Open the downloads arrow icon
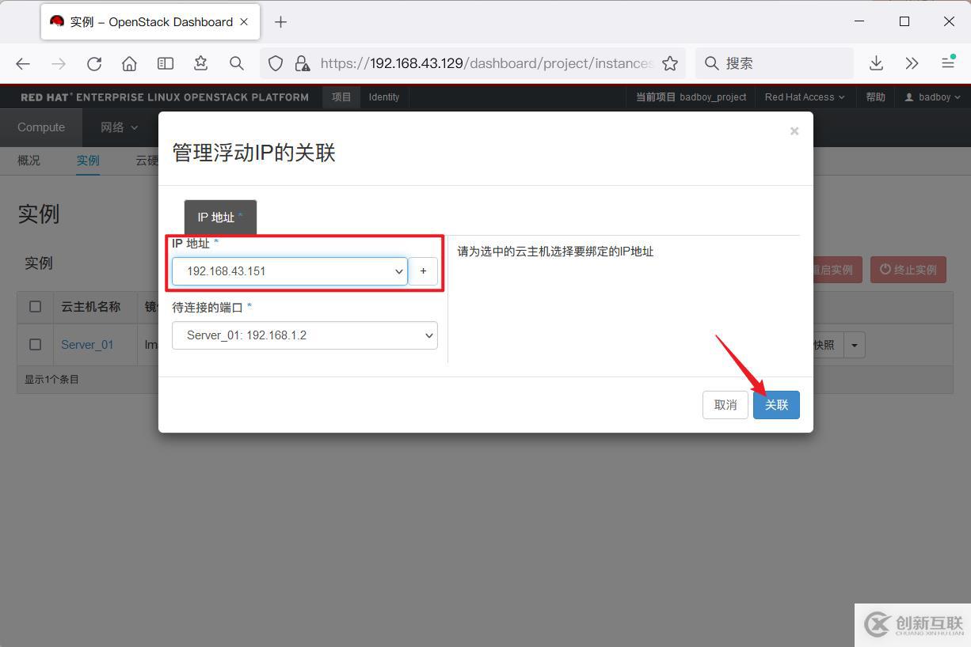Image resolution: width=971 pixels, height=647 pixels. (x=876, y=63)
